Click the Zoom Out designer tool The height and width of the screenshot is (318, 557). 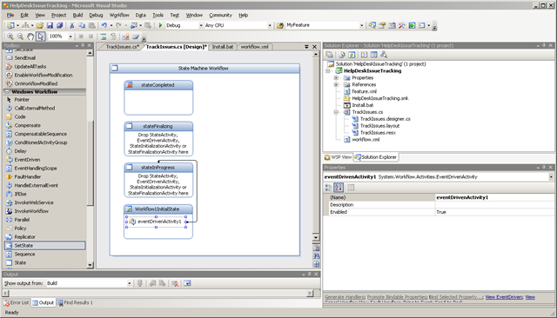tap(20, 36)
